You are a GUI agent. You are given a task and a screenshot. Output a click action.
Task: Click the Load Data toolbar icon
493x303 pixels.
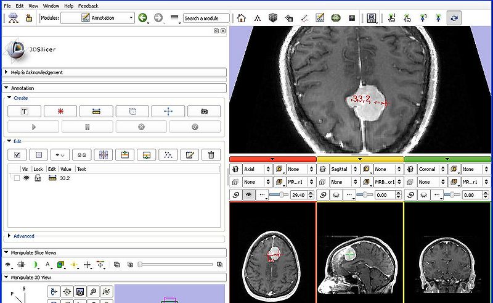pyautogui.click(x=13, y=18)
